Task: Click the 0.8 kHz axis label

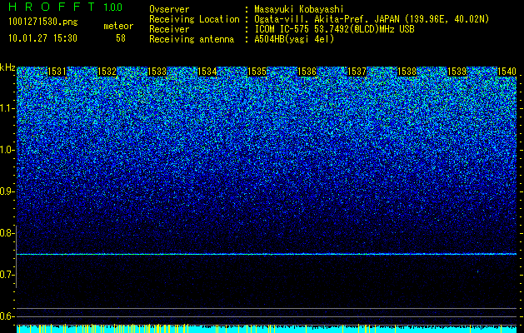Action: [x=7, y=233]
